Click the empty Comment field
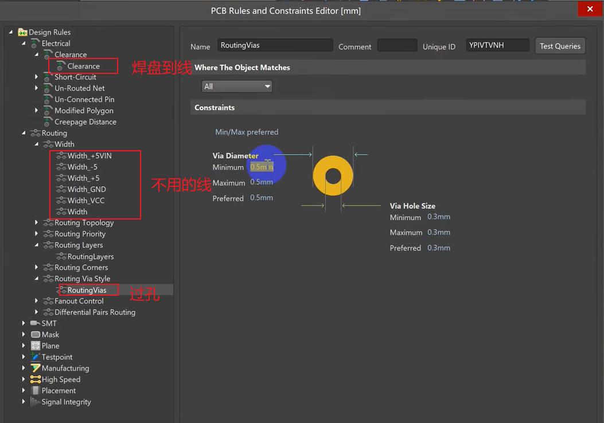The height and width of the screenshot is (423, 604). click(397, 45)
